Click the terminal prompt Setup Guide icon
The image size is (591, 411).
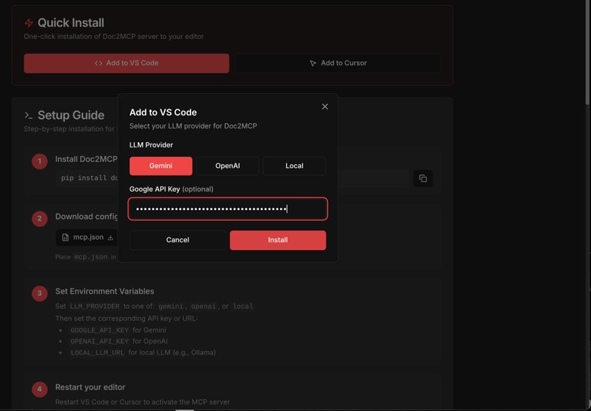29,115
